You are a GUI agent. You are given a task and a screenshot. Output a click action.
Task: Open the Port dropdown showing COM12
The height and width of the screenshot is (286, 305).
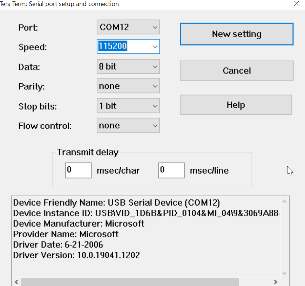coord(128,27)
